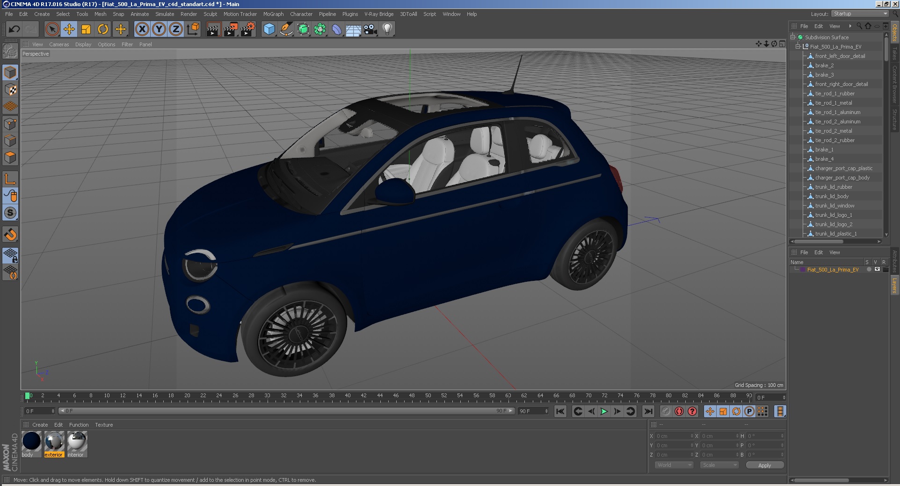
Task: Open the object manager search magnifier icon
Action: 859,26
